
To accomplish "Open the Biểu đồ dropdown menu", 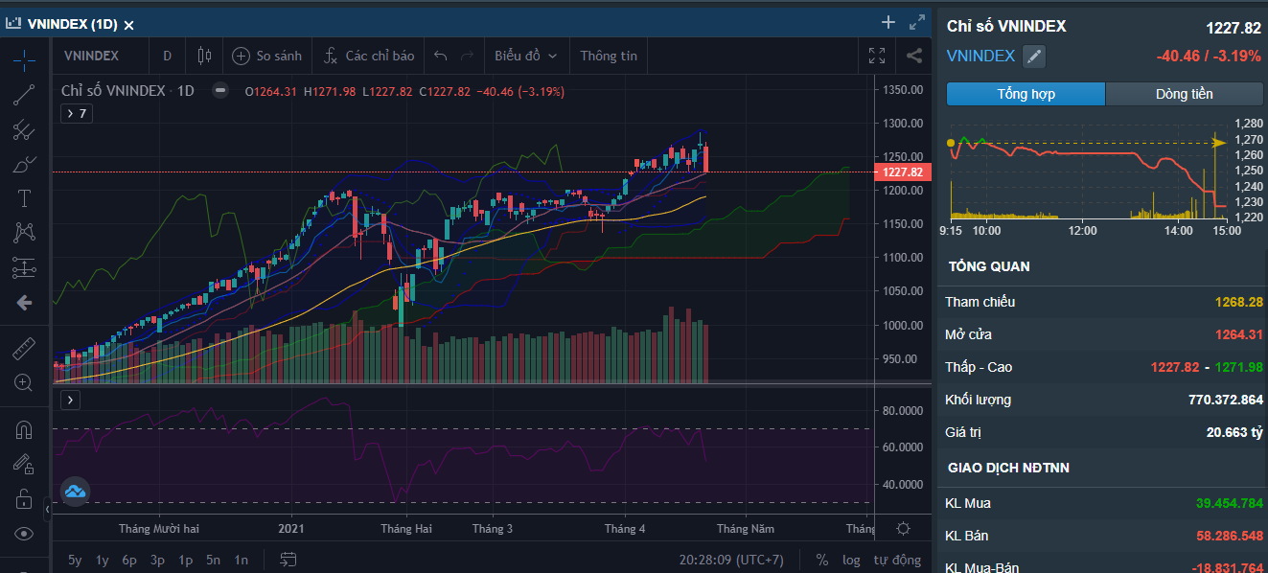I will pos(525,56).
